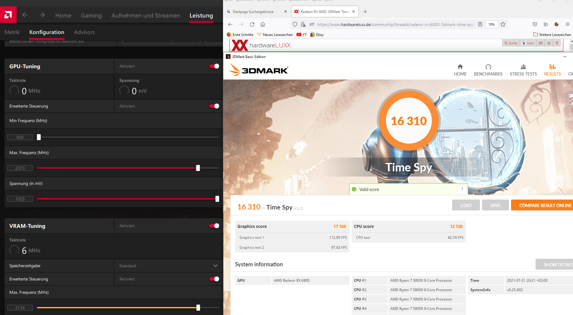The height and width of the screenshot is (315, 573).
Task: Open the Erste Schritte bookmark
Action: tap(240, 35)
